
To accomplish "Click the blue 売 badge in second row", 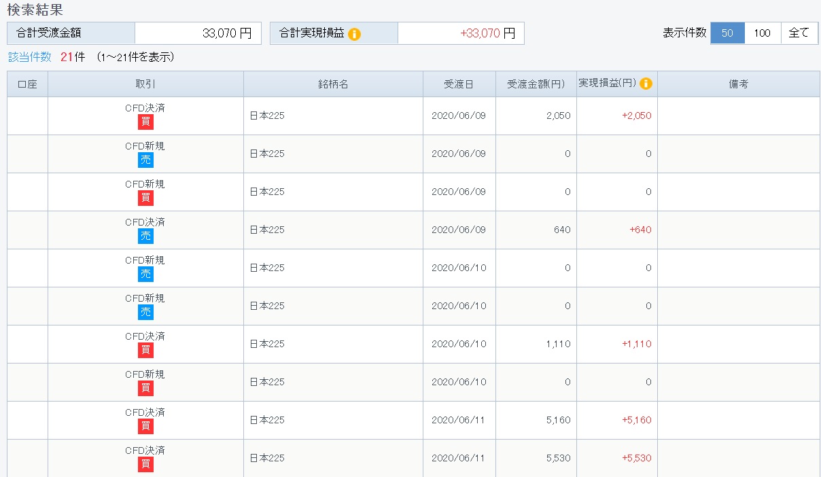I will pyautogui.click(x=145, y=160).
